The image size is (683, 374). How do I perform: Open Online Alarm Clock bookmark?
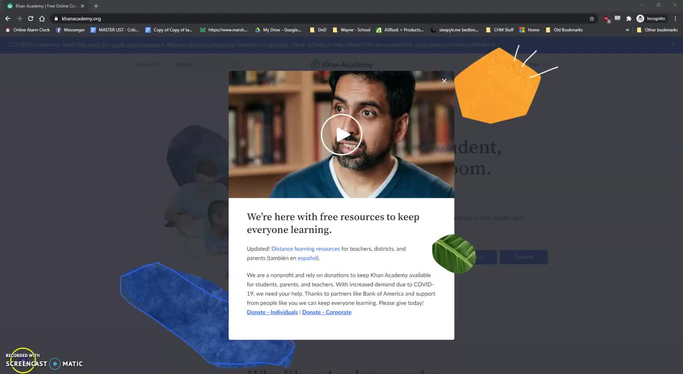pyautogui.click(x=28, y=30)
